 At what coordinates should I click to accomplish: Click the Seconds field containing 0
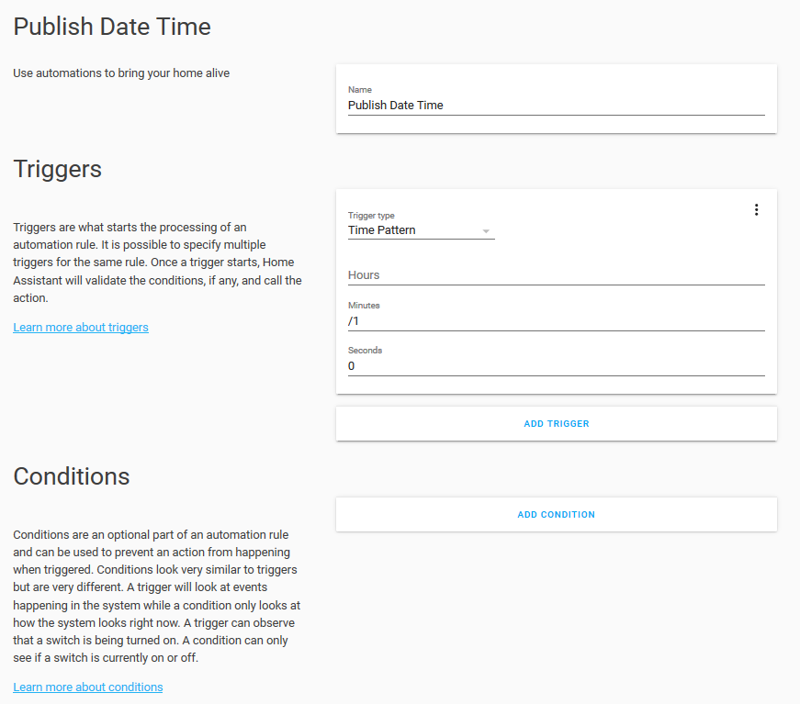(556, 366)
